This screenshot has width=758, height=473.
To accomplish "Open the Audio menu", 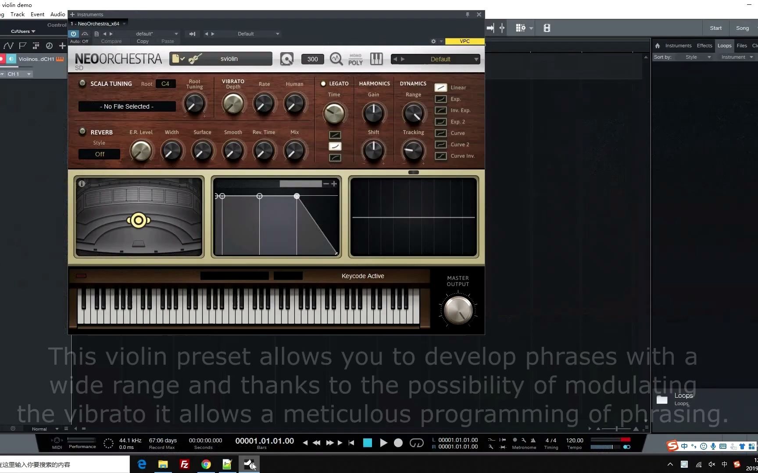I will 57,14.
